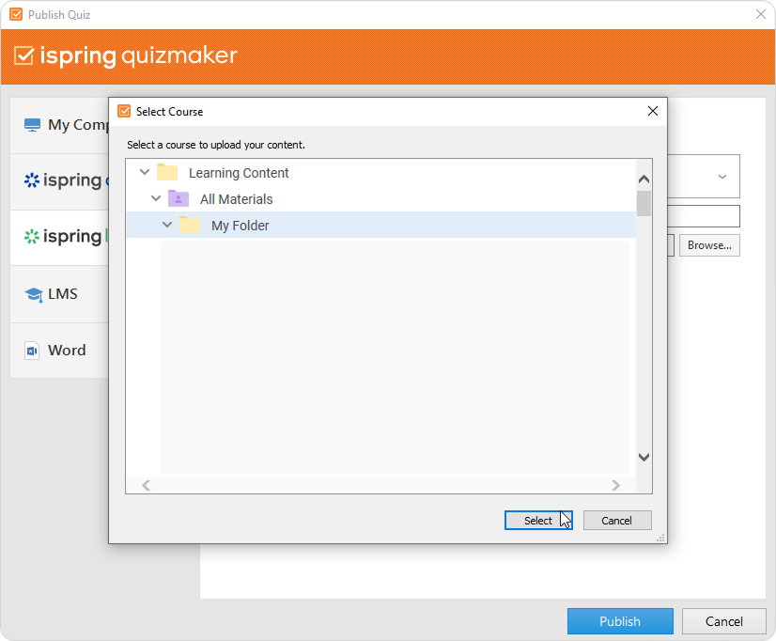Select the LMS graduation cap icon
The width and height of the screenshot is (776, 641).
click(x=33, y=294)
